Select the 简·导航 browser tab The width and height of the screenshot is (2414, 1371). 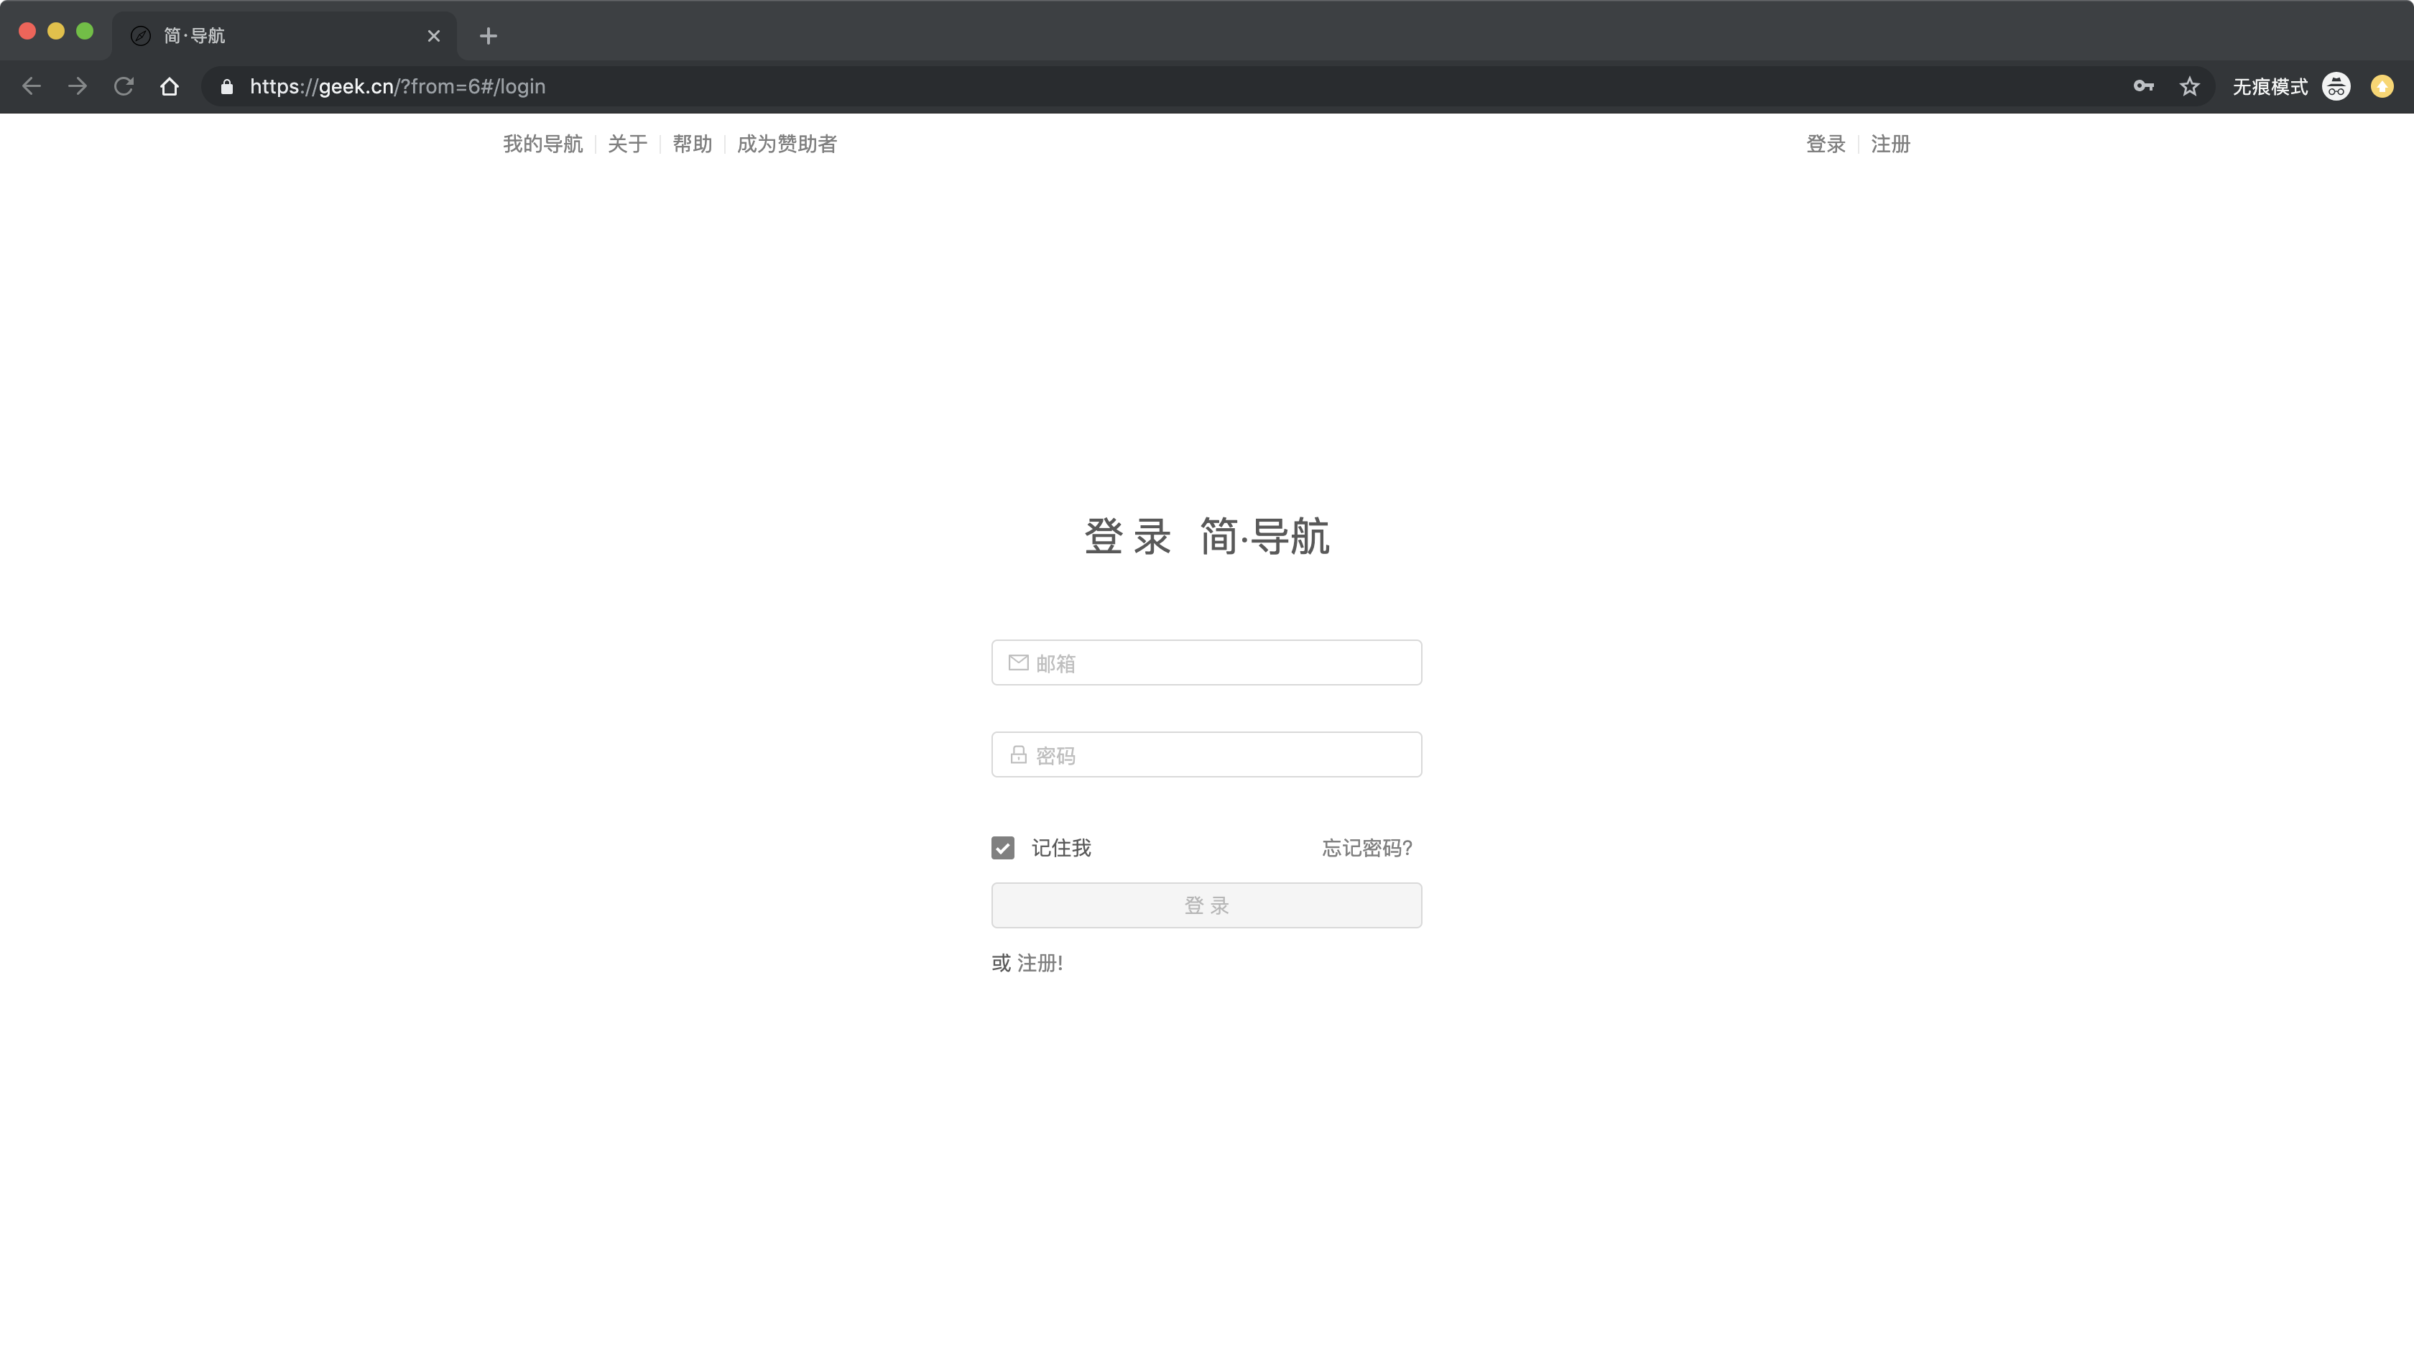(x=285, y=36)
